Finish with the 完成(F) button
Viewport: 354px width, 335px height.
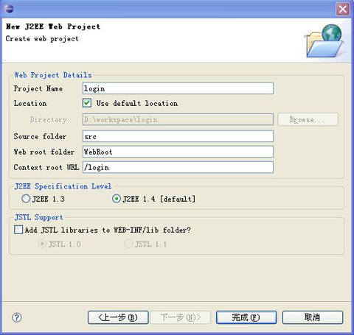(246, 317)
